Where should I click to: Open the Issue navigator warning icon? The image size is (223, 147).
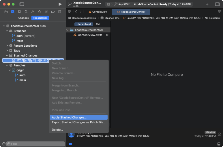point(33,12)
